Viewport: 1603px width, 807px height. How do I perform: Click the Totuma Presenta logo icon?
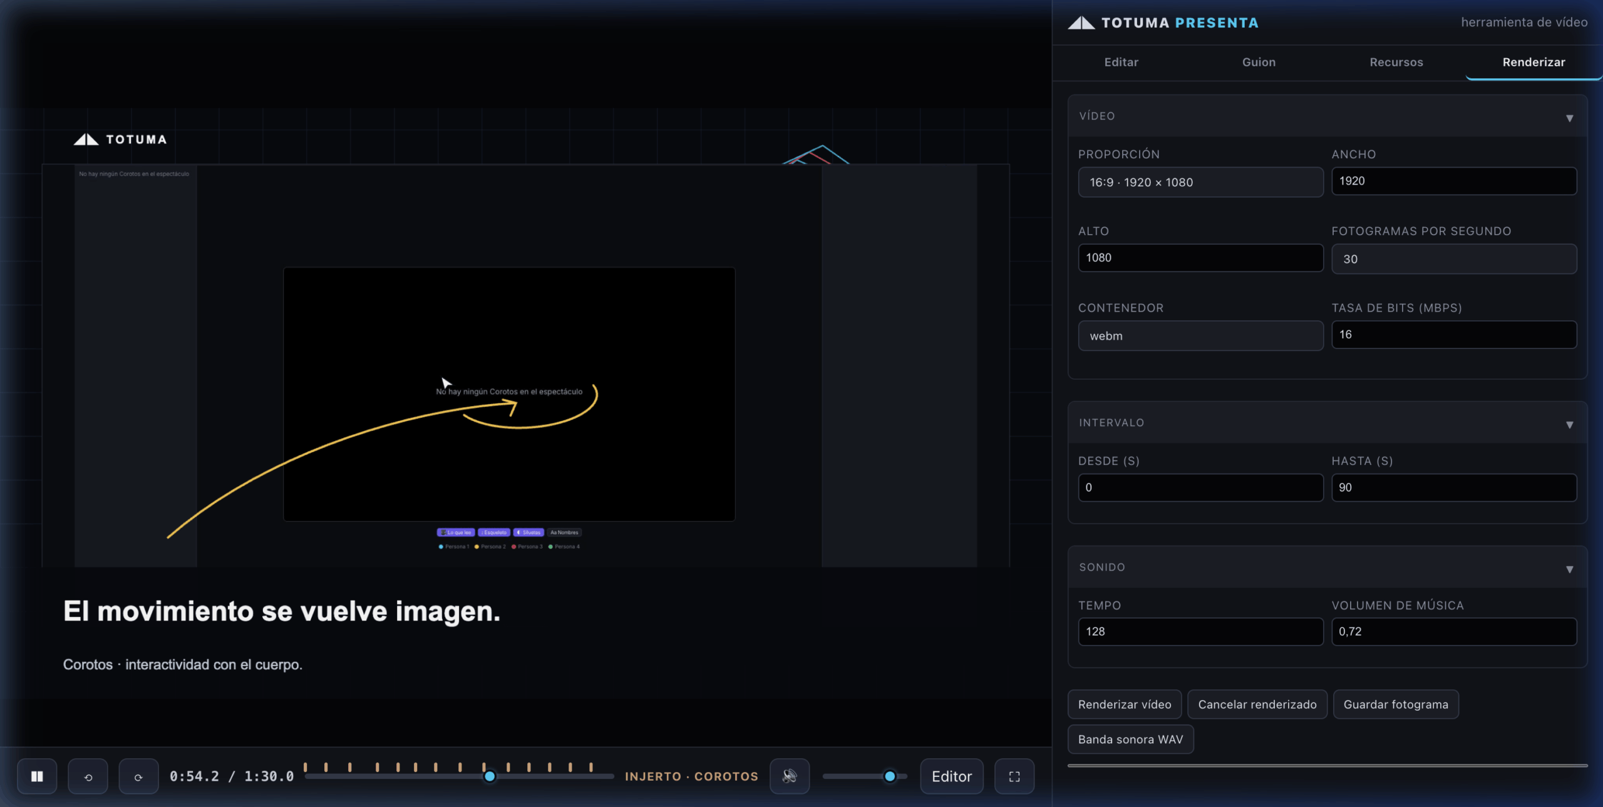(x=1081, y=23)
